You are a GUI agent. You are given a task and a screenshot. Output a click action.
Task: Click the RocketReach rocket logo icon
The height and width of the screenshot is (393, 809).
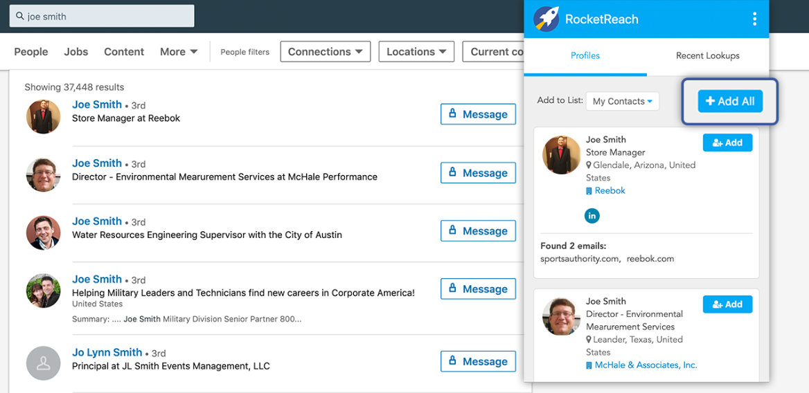pyautogui.click(x=546, y=19)
